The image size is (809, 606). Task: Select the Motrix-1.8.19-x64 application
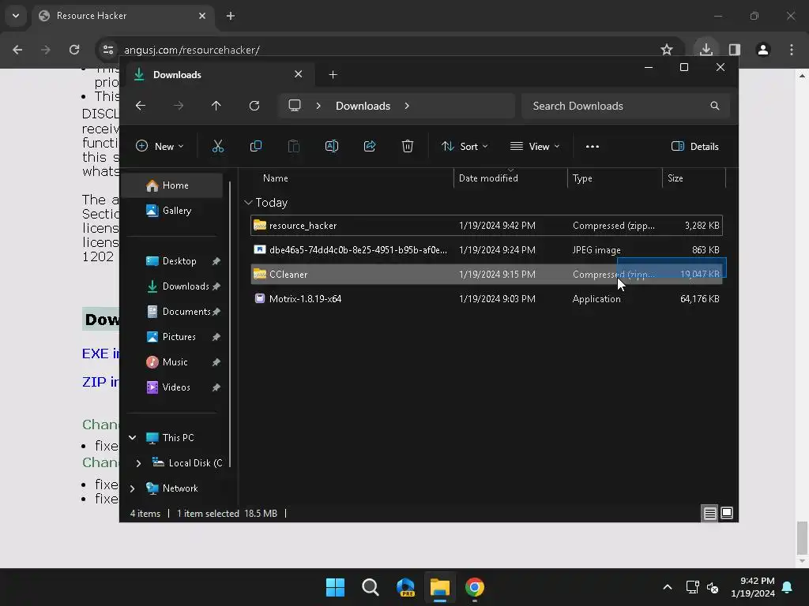point(487,299)
